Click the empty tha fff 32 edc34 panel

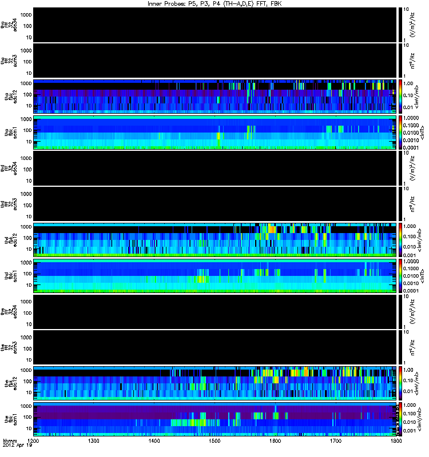click(215, 25)
